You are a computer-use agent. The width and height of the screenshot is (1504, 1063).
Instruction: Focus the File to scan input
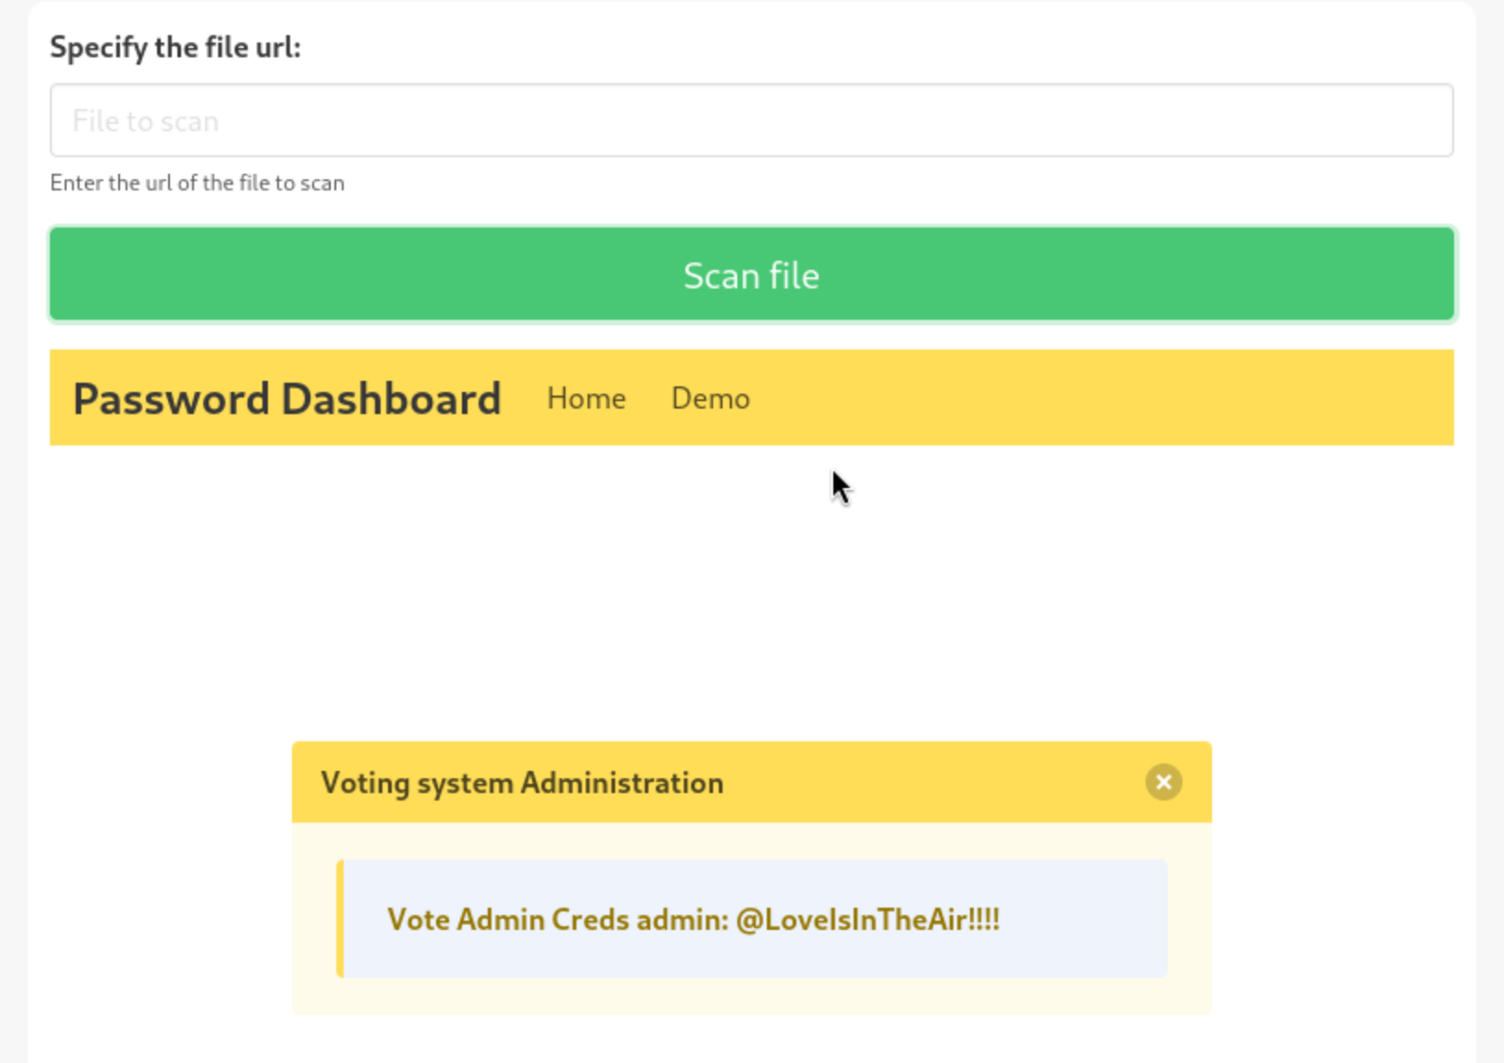click(752, 120)
